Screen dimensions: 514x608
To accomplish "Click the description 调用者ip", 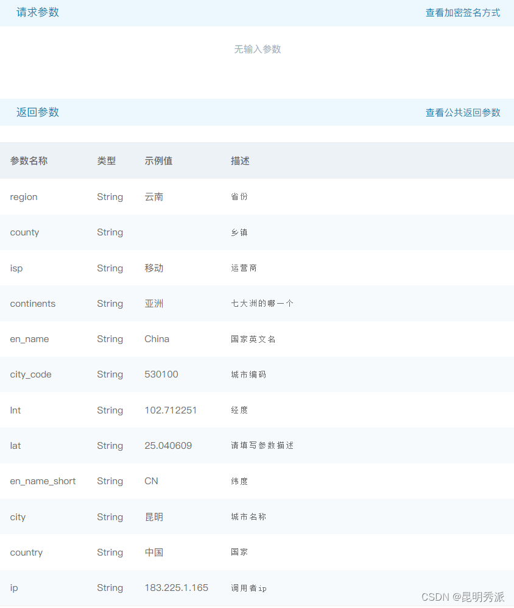I will point(248,588).
